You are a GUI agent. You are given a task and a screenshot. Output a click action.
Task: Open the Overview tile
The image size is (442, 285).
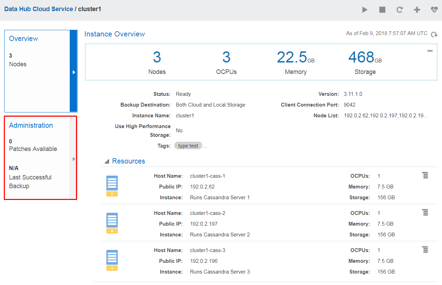tap(23, 39)
